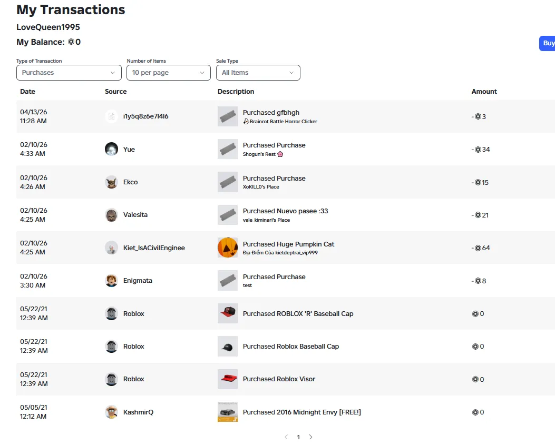Click the Robux icon next to My Balance
The width and height of the screenshot is (555, 445).
coord(71,42)
